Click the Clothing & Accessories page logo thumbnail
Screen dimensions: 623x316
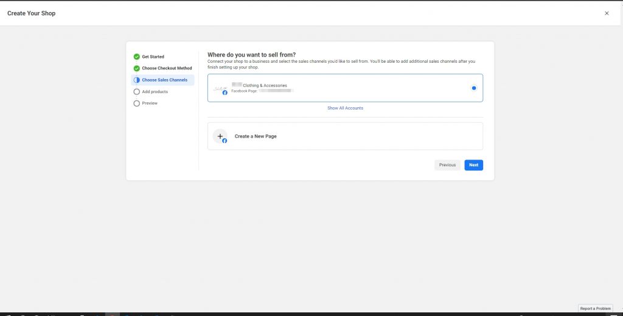click(x=220, y=89)
